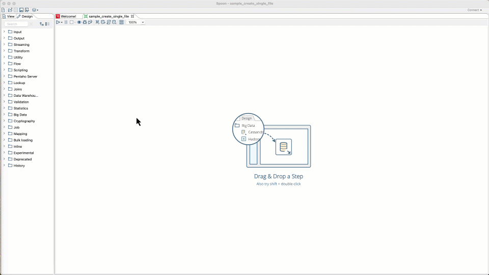Viewport: 489px width, 275px height.
Task: Select the Scripting category in tree
Action: (x=20, y=70)
